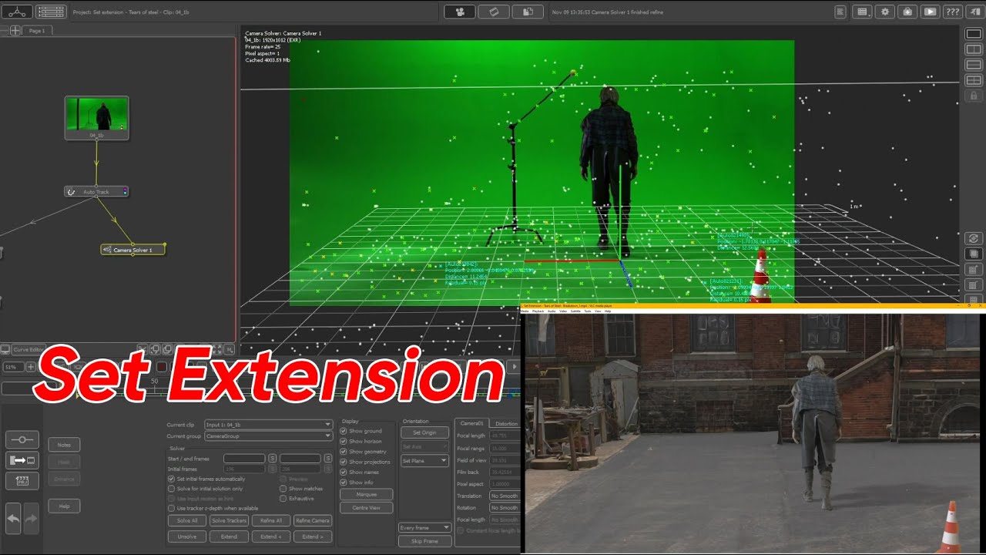Screen dimensions: 986x555
Task: Open the clip list view icon
Action: click(x=51, y=12)
